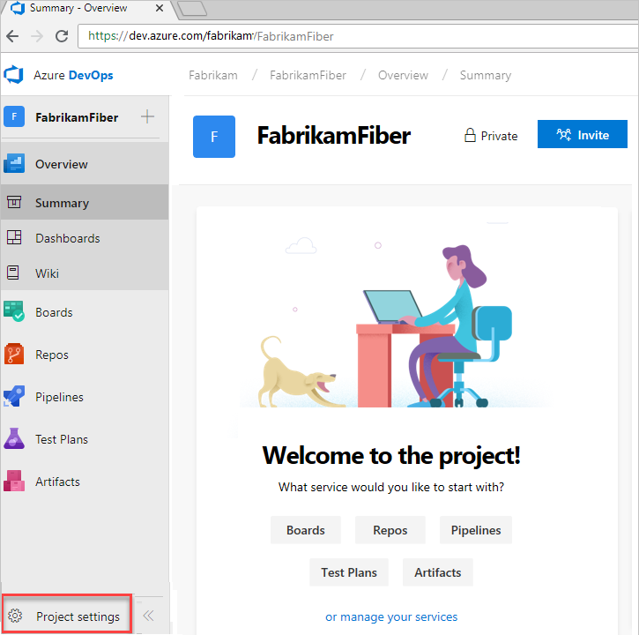Image resolution: width=639 pixels, height=635 pixels.
Task: Click the Dashboards icon in sidebar
Action: (x=14, y=237)
